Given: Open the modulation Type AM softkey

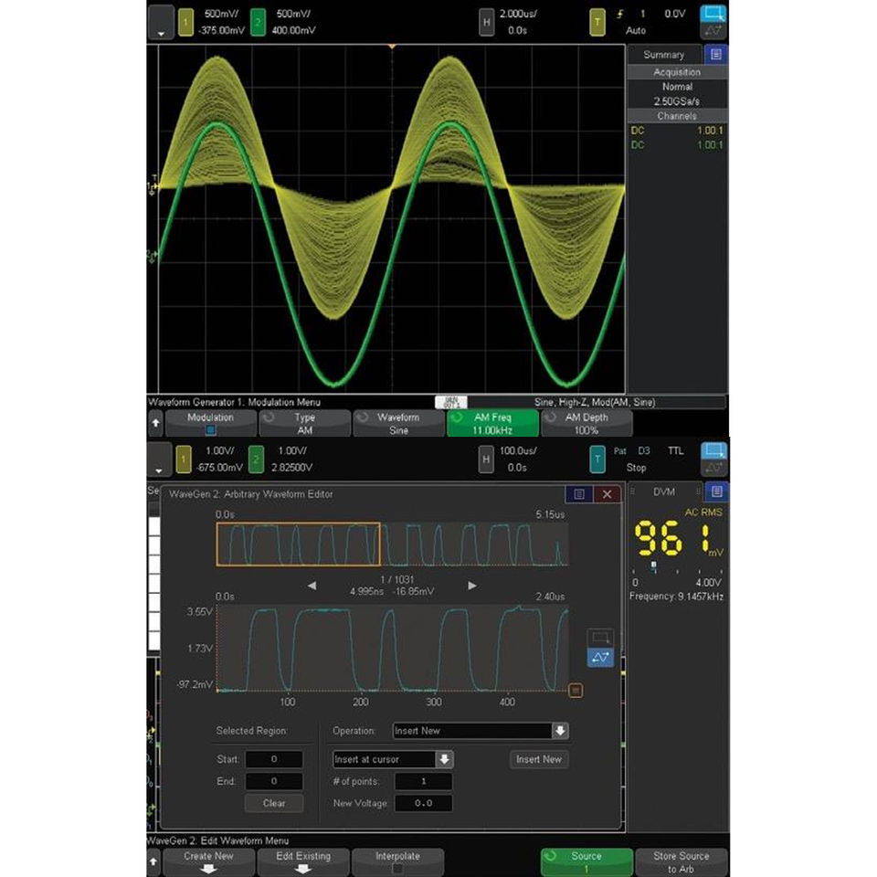Looking at the screenshot, I should click(305, 423).
